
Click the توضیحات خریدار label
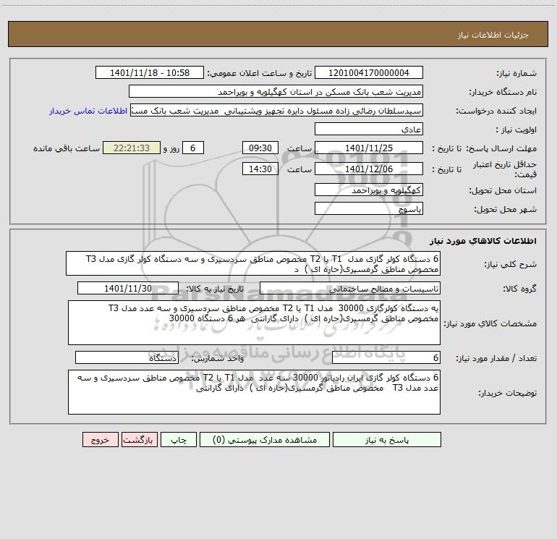pos(508,393)
